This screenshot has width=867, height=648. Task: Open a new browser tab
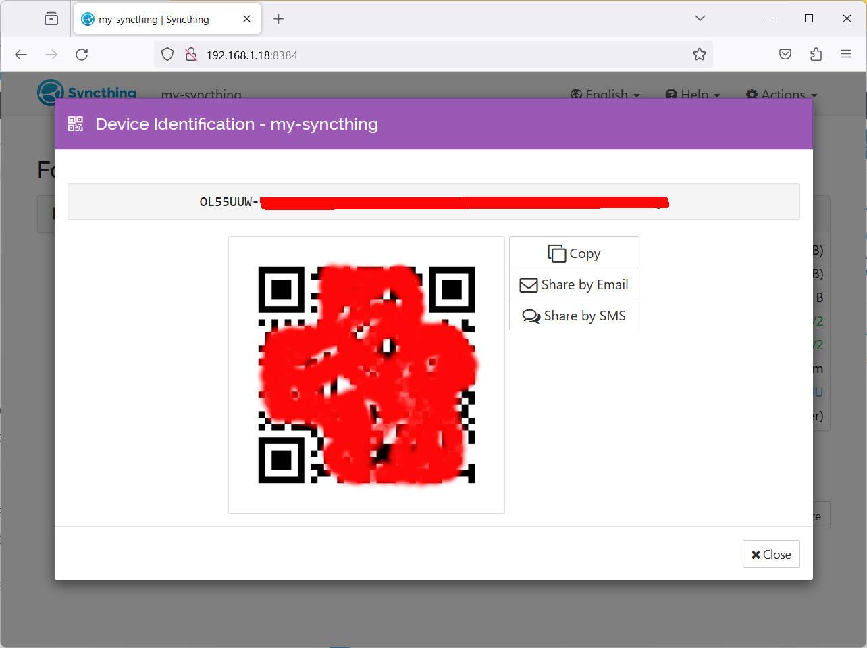(278, 19)
